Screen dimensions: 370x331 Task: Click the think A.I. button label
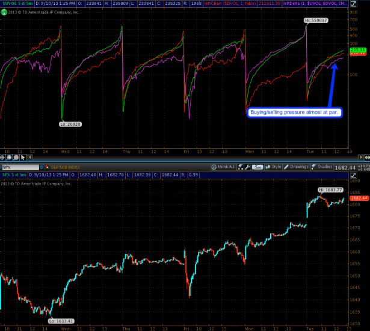pyautogui.click(x=226, y=167)
